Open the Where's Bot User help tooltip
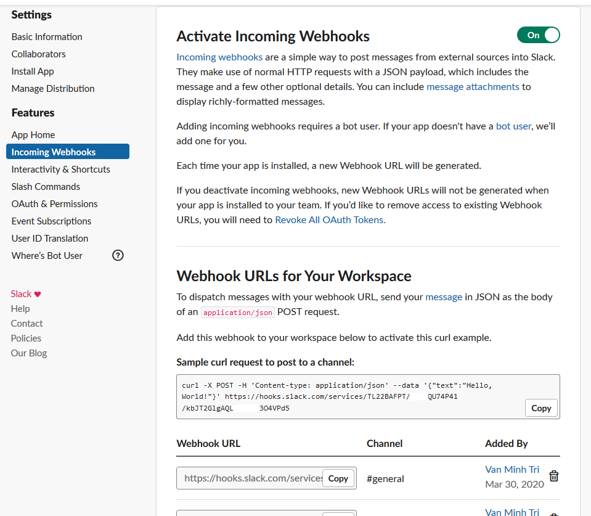591x516 pixels. 117,255
